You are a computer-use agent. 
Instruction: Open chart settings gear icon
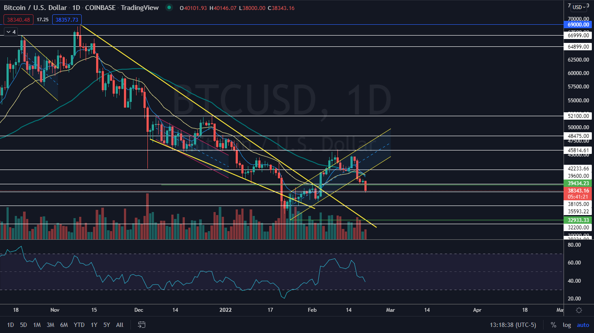click(579, 310)
